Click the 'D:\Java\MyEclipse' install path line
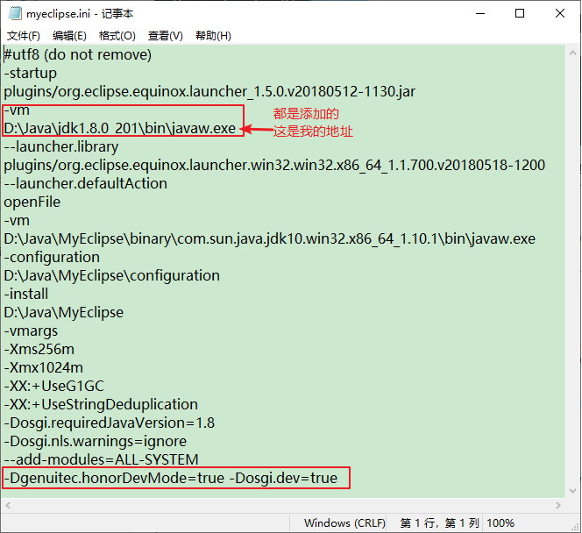This screenshot has width=582, height=533. (x=63, y=312)
